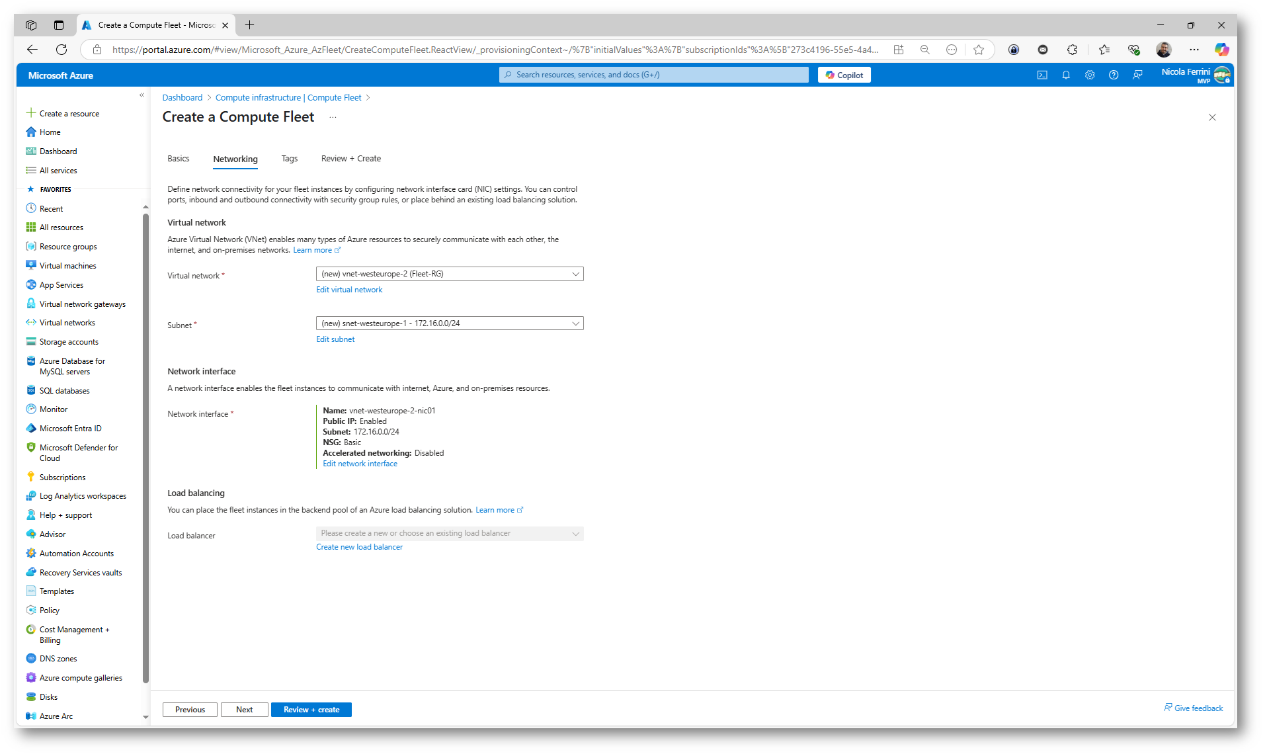Click the Resource groups icon
Viewport: 1265px width, 756px height.
tap(31, 246)
